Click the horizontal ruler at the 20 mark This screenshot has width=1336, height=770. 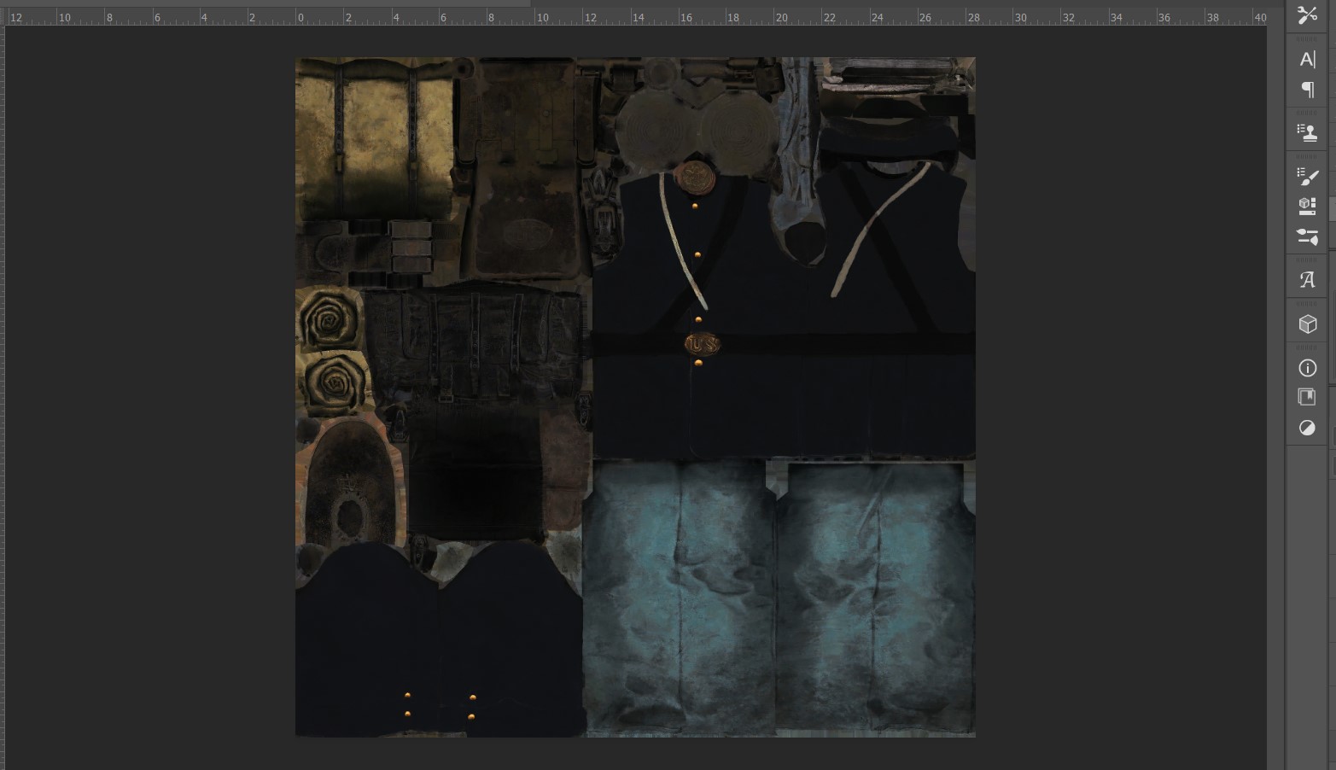(x=778, y=16)
